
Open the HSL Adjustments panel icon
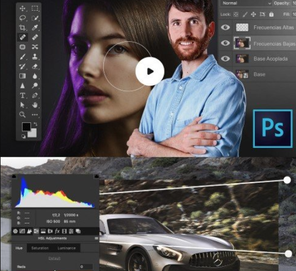pos(36,231)
